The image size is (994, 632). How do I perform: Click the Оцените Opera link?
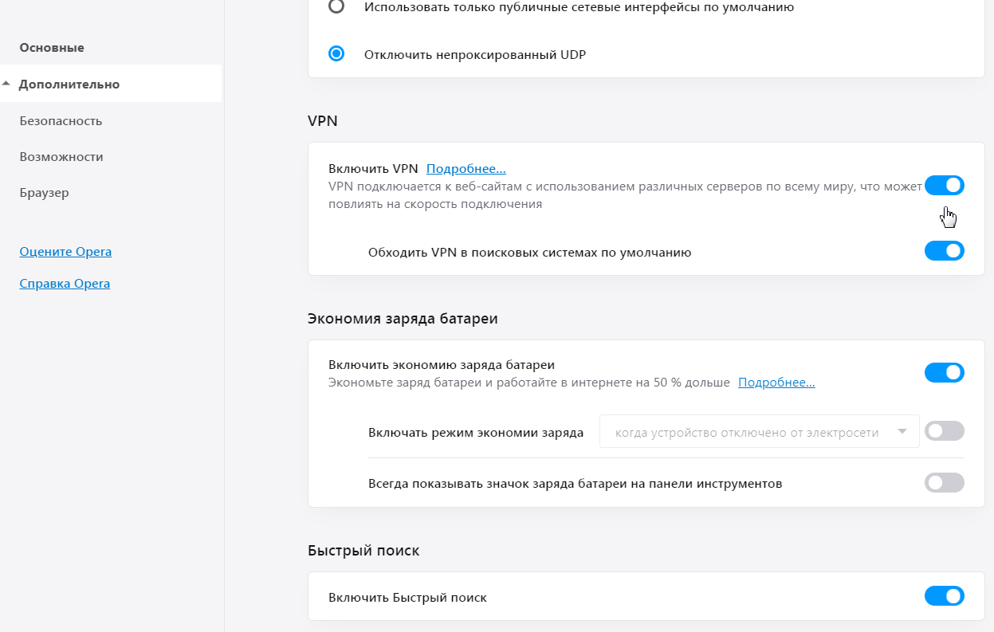tap(65, 252)
